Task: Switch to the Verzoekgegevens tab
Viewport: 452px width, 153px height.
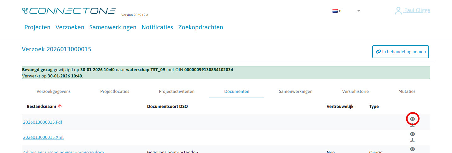Action: coord(54,92)
